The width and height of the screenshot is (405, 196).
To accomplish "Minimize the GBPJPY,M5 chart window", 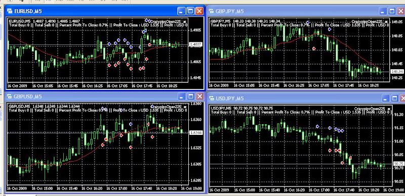I will tap(383, 11).
